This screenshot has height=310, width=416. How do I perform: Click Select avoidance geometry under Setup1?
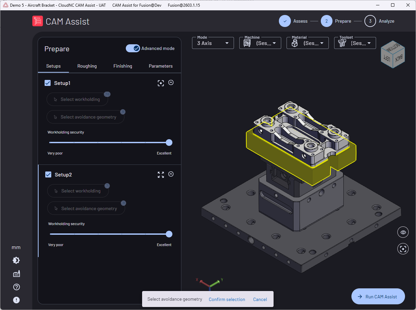pos(86,117)
